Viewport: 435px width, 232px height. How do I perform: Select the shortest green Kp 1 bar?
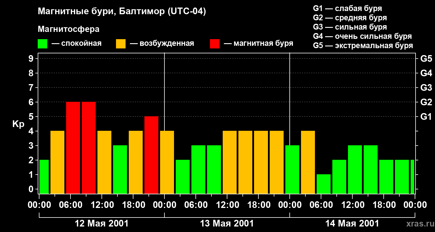[x=324, y=184]
